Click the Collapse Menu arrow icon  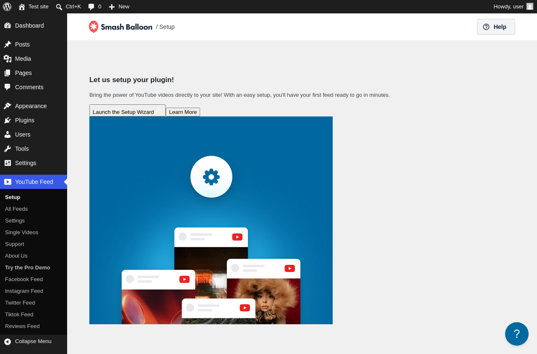pyautogui.click(x=8, y=341)
